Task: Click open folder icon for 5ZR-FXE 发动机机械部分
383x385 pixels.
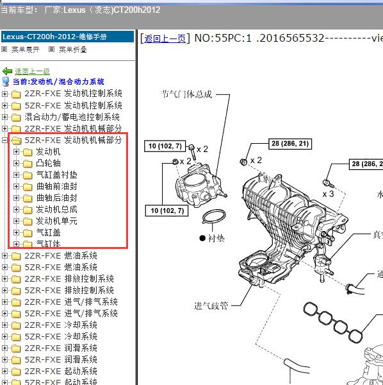Action: [x=16, y=141]
